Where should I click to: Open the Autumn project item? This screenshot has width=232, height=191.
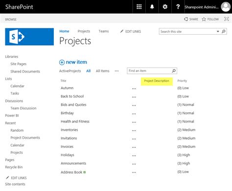click(67, 88)
